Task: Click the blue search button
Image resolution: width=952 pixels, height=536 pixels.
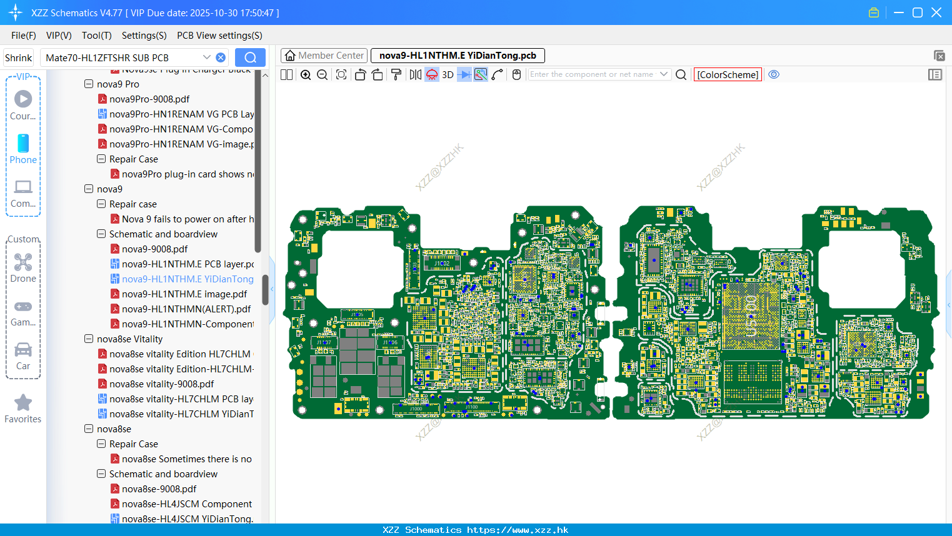Action: 250,57
